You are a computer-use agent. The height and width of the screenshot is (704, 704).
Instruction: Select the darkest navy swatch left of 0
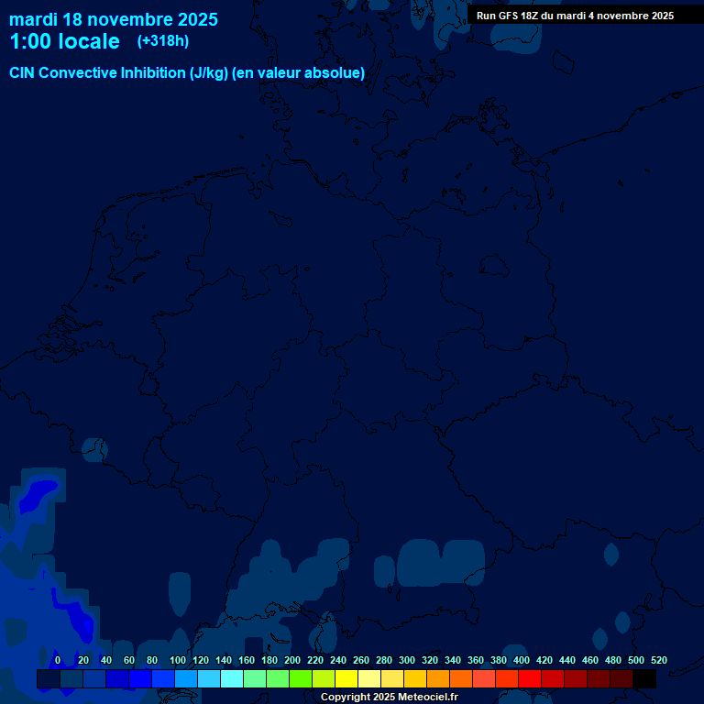pyautogui.click(x=48, y=678)
